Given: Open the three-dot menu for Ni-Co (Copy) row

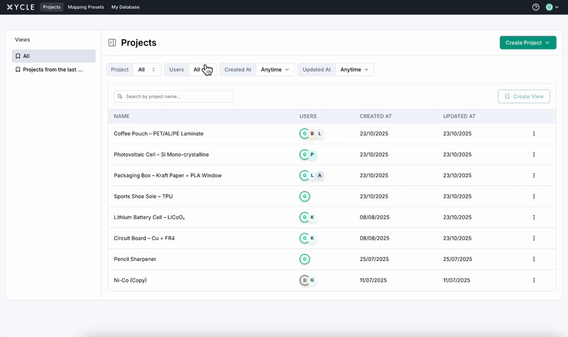Looking at the screenshot, I should pyautogui.click(x=534, y=280).
